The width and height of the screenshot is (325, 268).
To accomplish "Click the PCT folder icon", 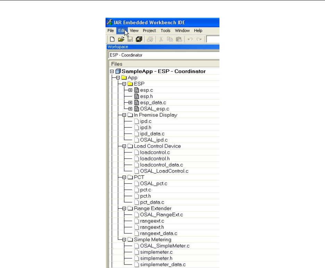I will click(130, 177).
